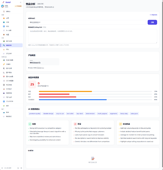Click 'Leverage A+ Content for richer product storytelling'
Viewport: 163px width, 170px height.
pyautogui.click(x=137, y=135)
